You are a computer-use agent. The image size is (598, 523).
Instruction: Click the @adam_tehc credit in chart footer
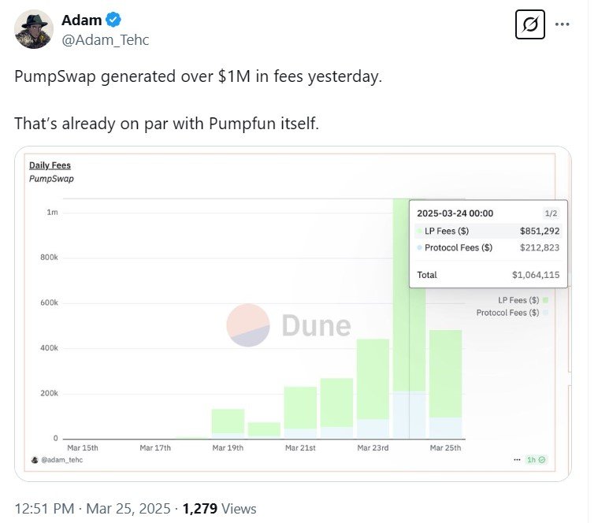61,459
